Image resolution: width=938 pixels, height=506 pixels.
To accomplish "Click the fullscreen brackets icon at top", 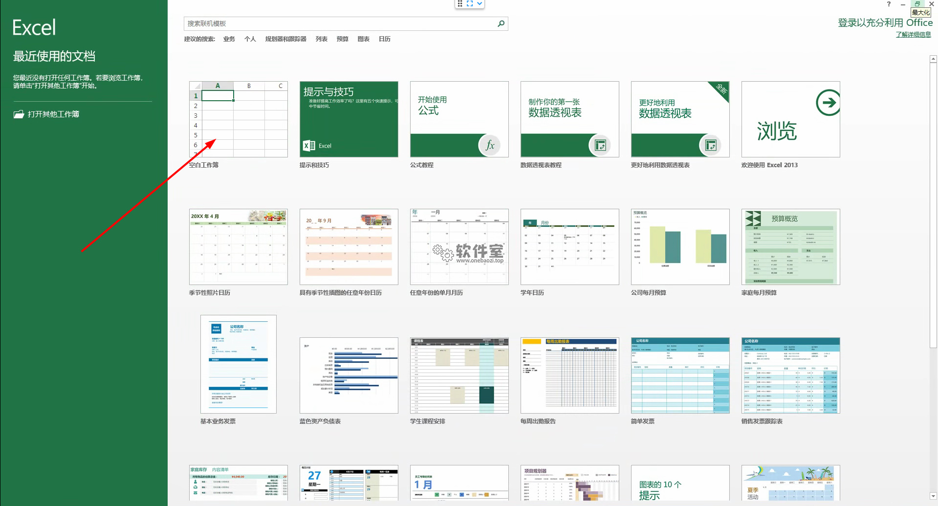I will [470, 3].
